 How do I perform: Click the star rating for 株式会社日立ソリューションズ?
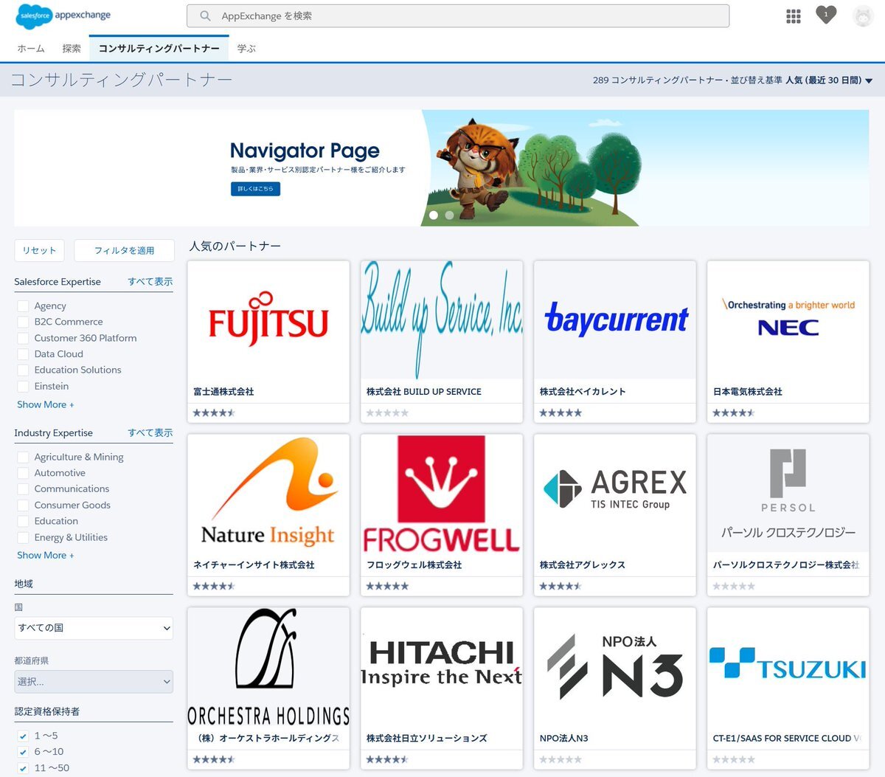coord(387,759)
